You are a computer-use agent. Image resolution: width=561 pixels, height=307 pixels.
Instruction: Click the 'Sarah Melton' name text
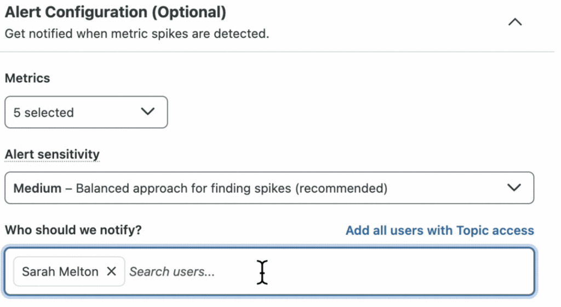(60, 271)
